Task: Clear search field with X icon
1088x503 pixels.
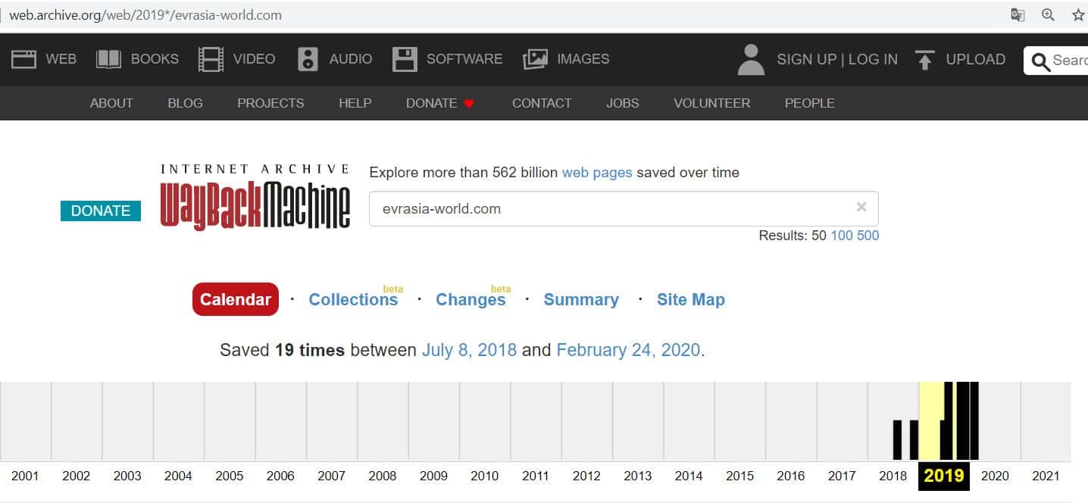Action: coord(861,207)
